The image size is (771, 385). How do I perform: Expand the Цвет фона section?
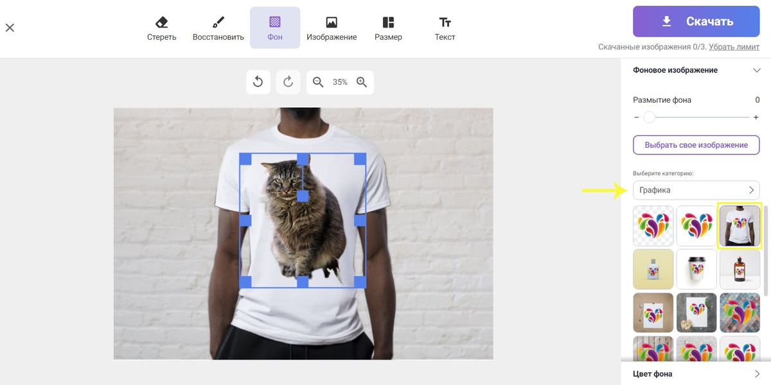(696, 373)
